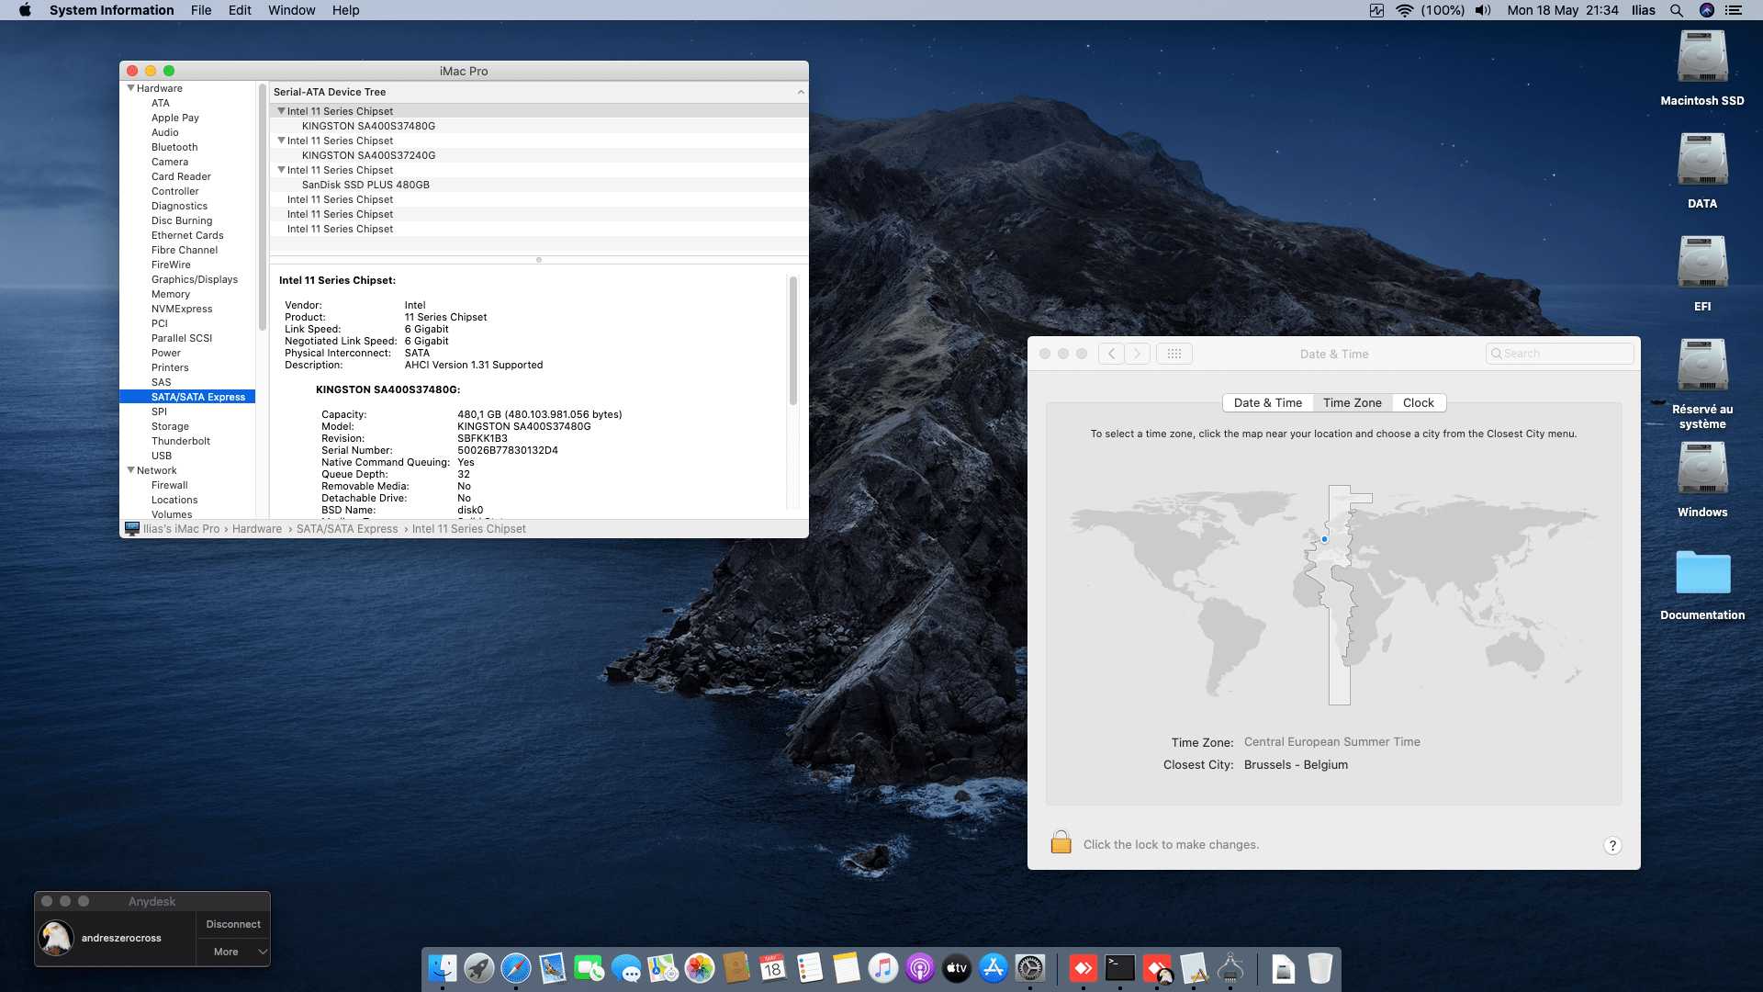Select Memory in the hardware list

coord(171,294)
